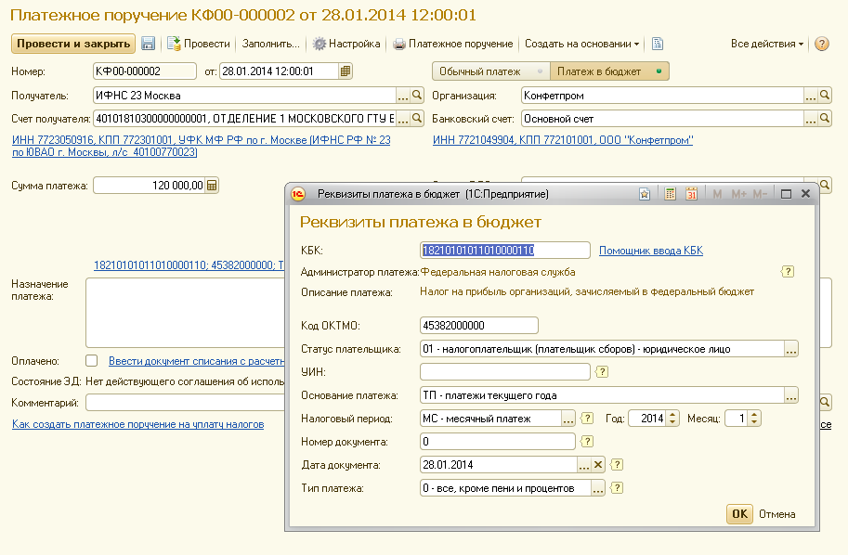Open Основание платежа selection ellipsis
Image resolution: width=848 pixels, height=555 pixels.
coord(791,395)
